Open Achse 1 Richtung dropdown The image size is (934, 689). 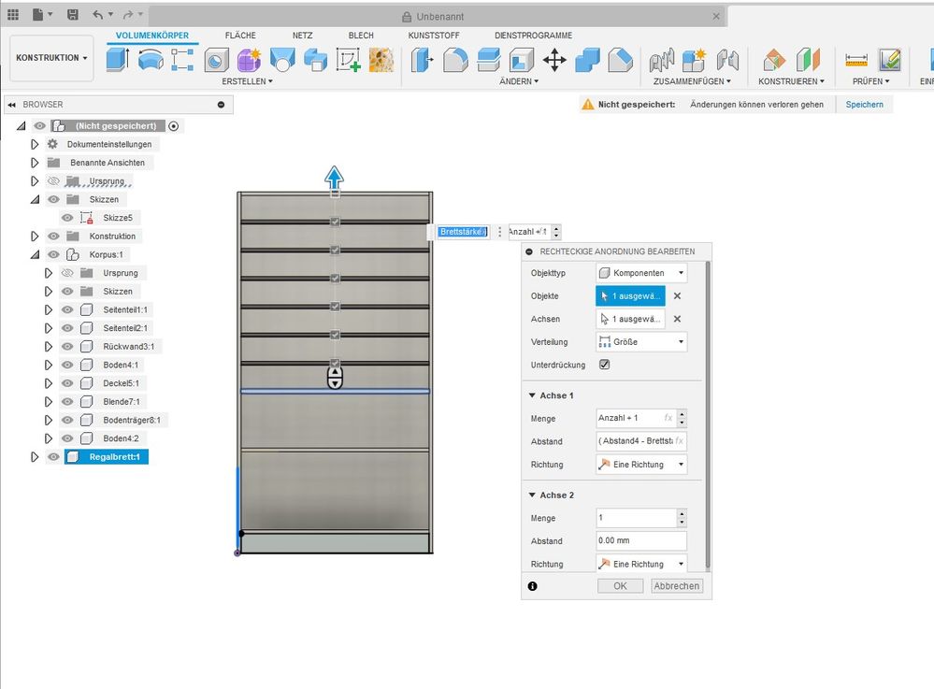641,465
